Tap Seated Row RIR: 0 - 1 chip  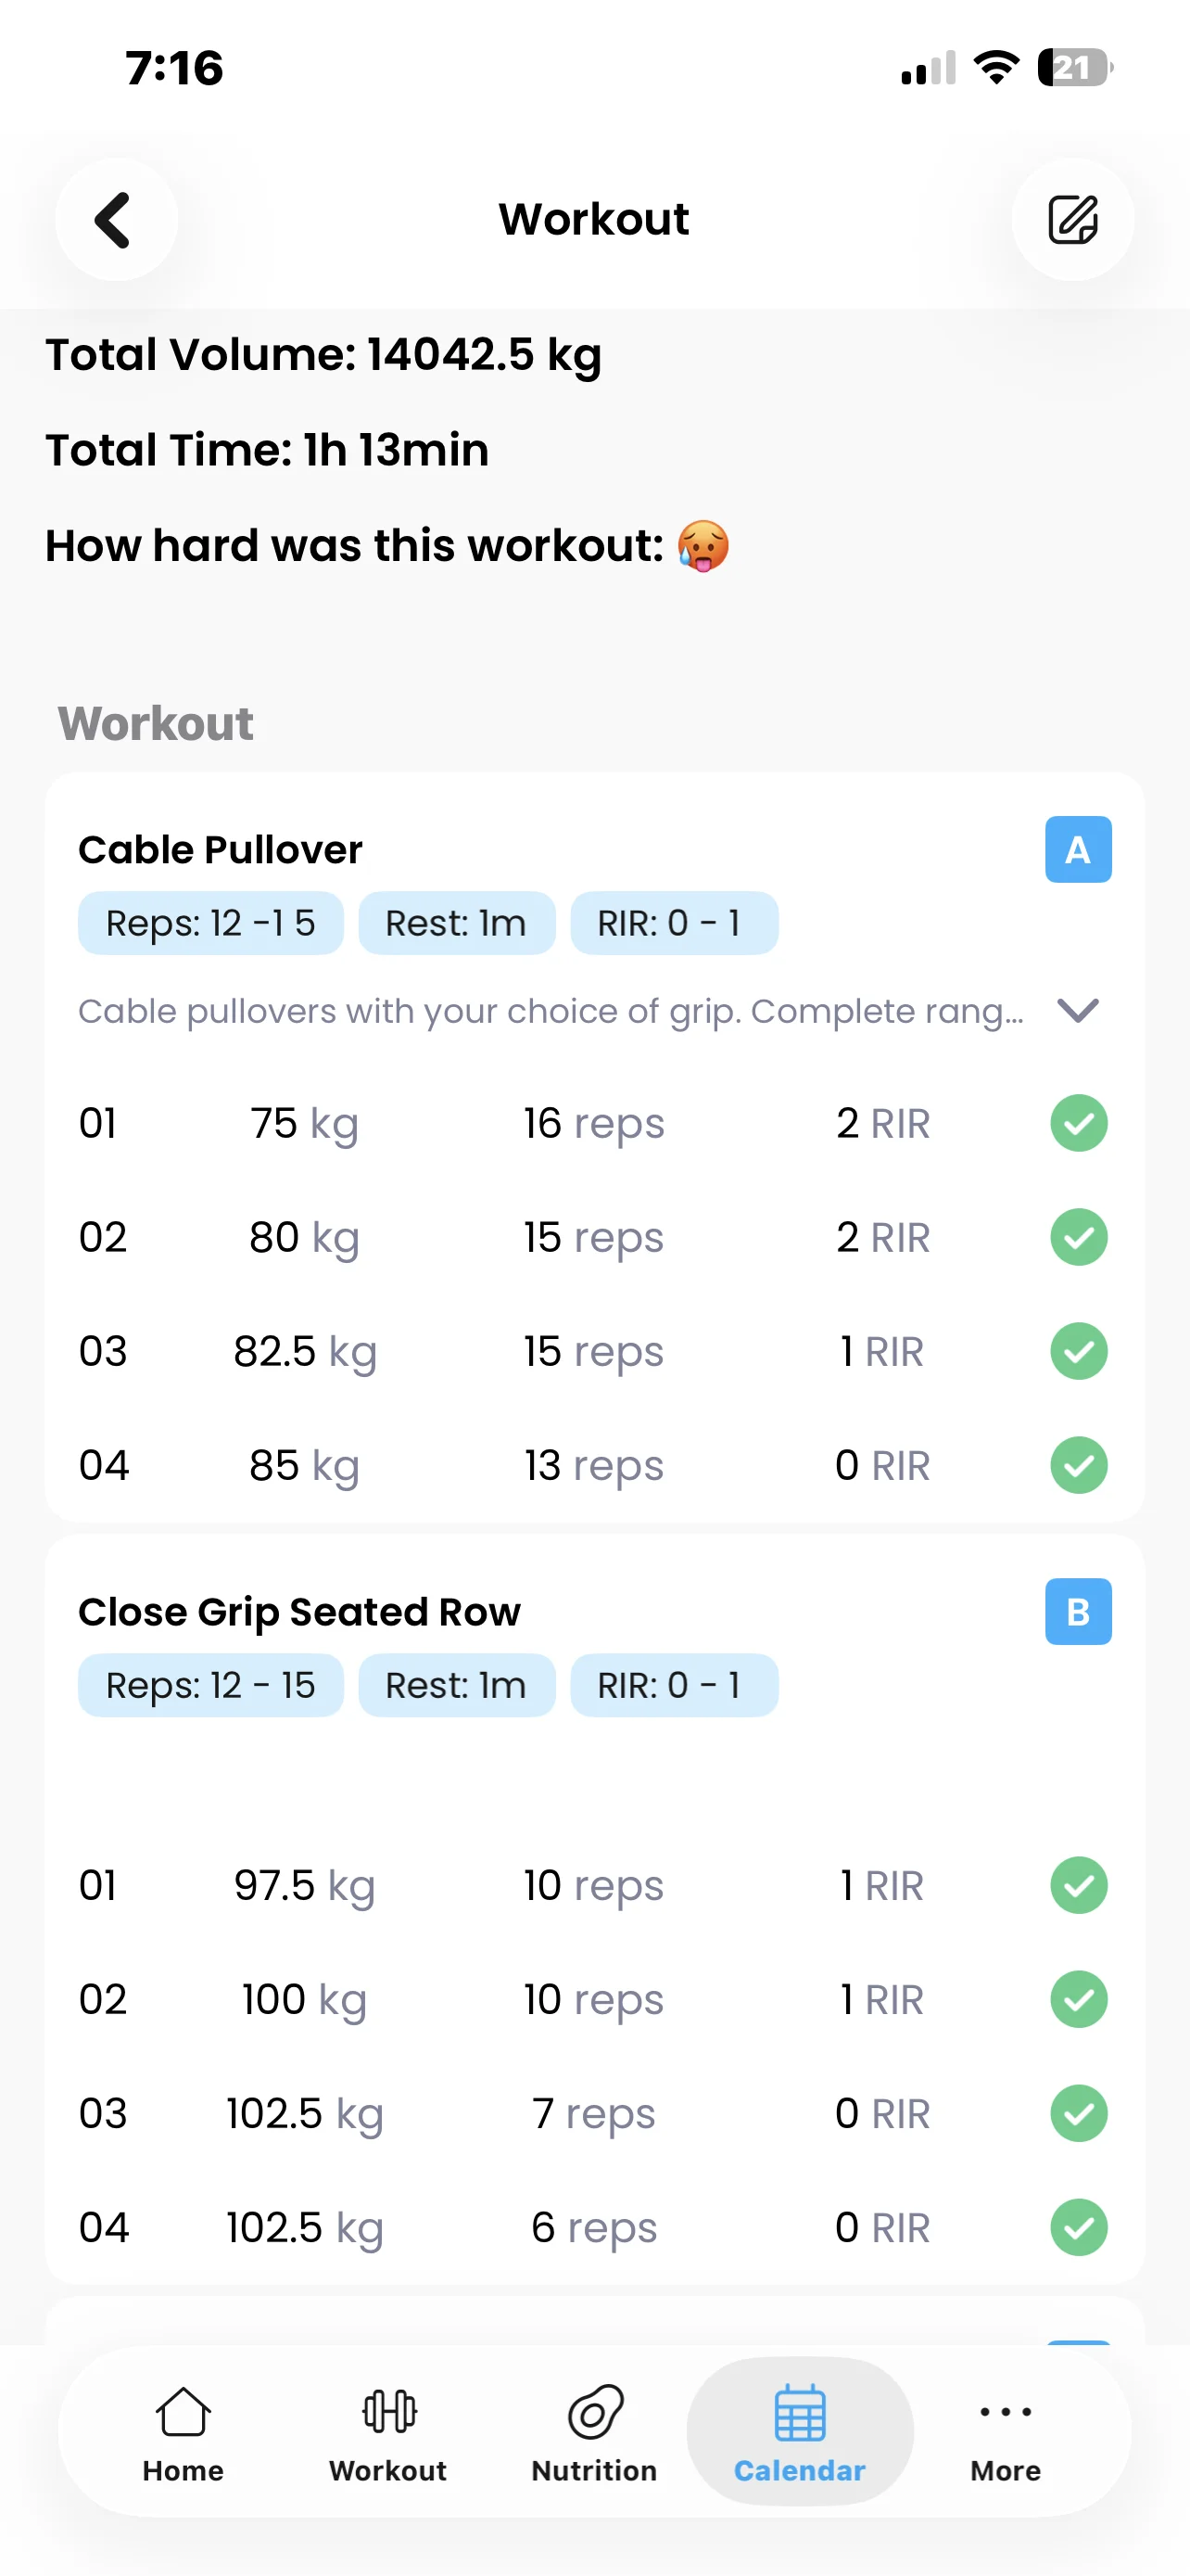tap(673, 1686)
